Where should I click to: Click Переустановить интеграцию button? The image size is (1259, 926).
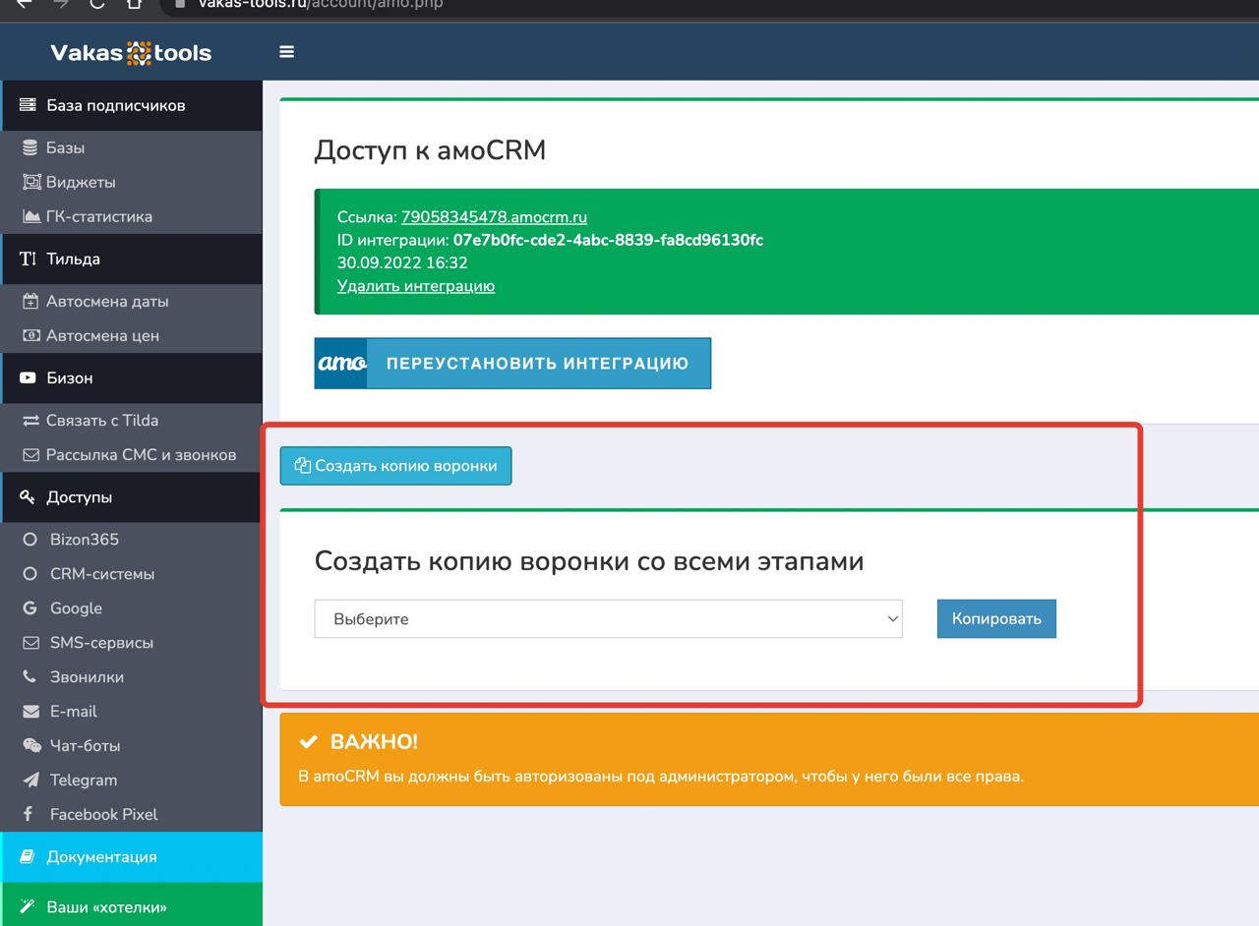click(512, 364)
